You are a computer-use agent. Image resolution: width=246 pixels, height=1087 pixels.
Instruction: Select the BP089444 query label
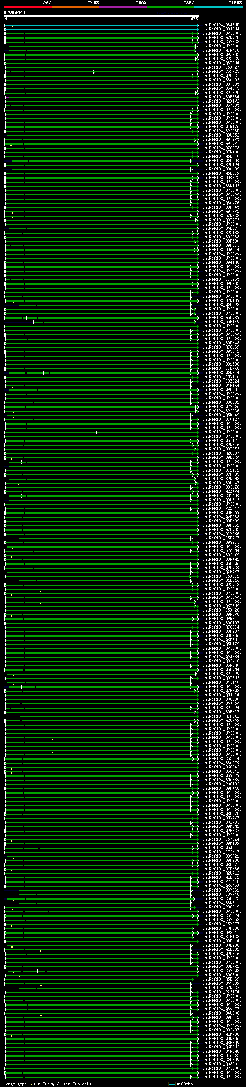tap(14, 13)
